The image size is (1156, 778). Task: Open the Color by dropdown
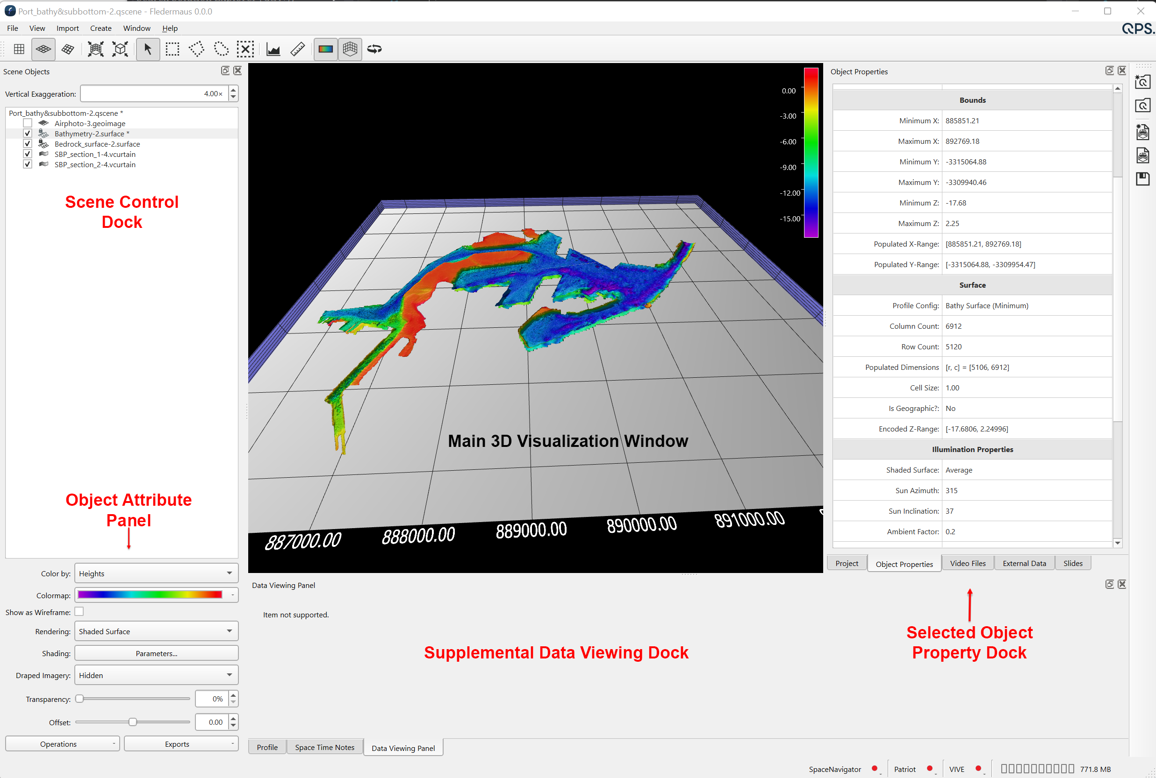click(x=156, y=573)
